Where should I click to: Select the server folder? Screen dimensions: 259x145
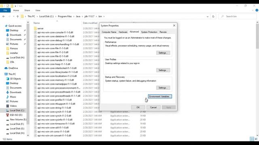[40, 29]
